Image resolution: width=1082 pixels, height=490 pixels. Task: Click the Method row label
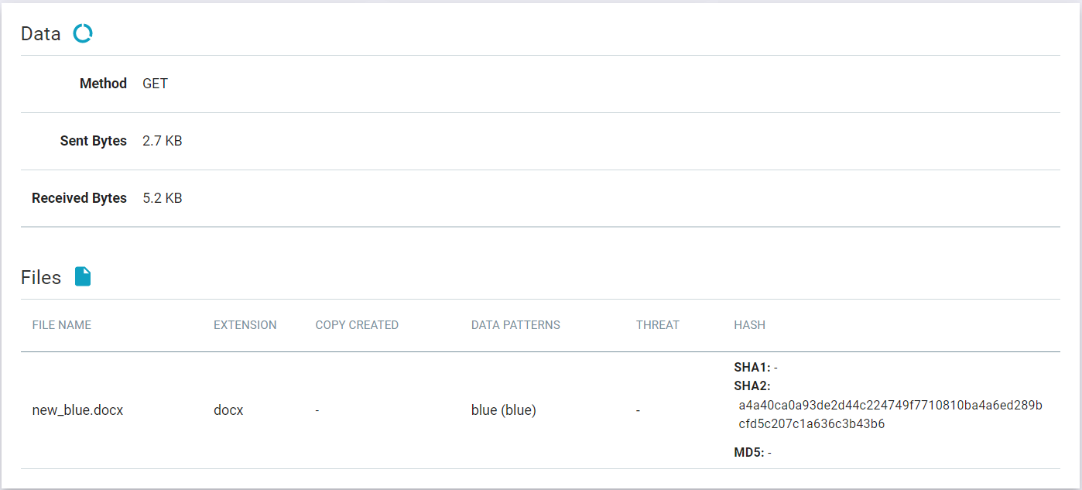(x=103, y=83)
